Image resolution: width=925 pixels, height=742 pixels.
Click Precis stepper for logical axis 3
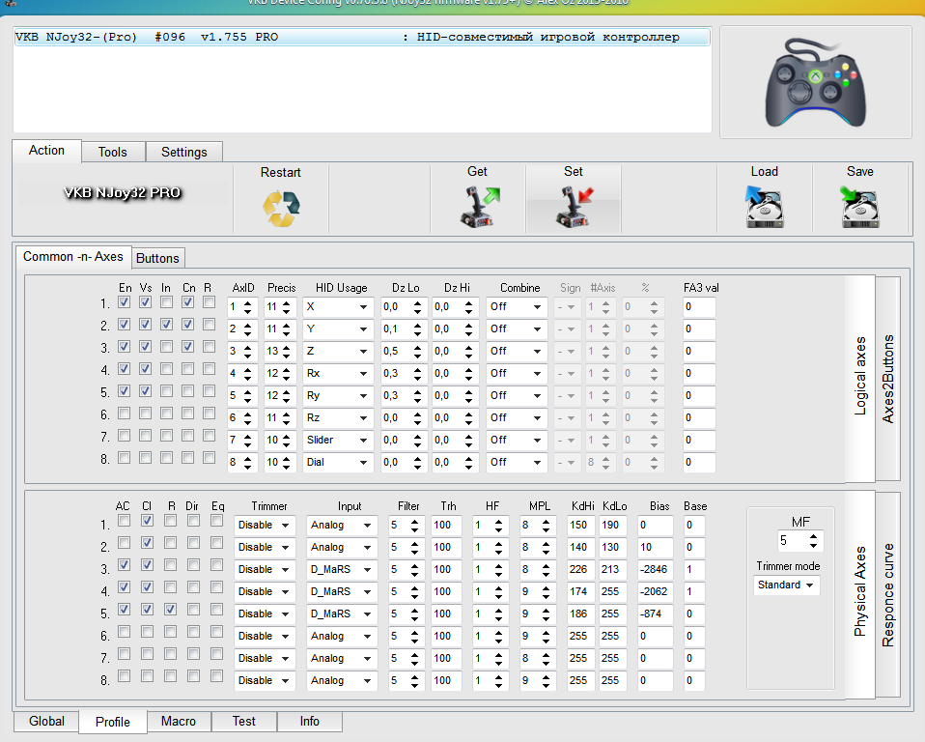coord(286,352)
